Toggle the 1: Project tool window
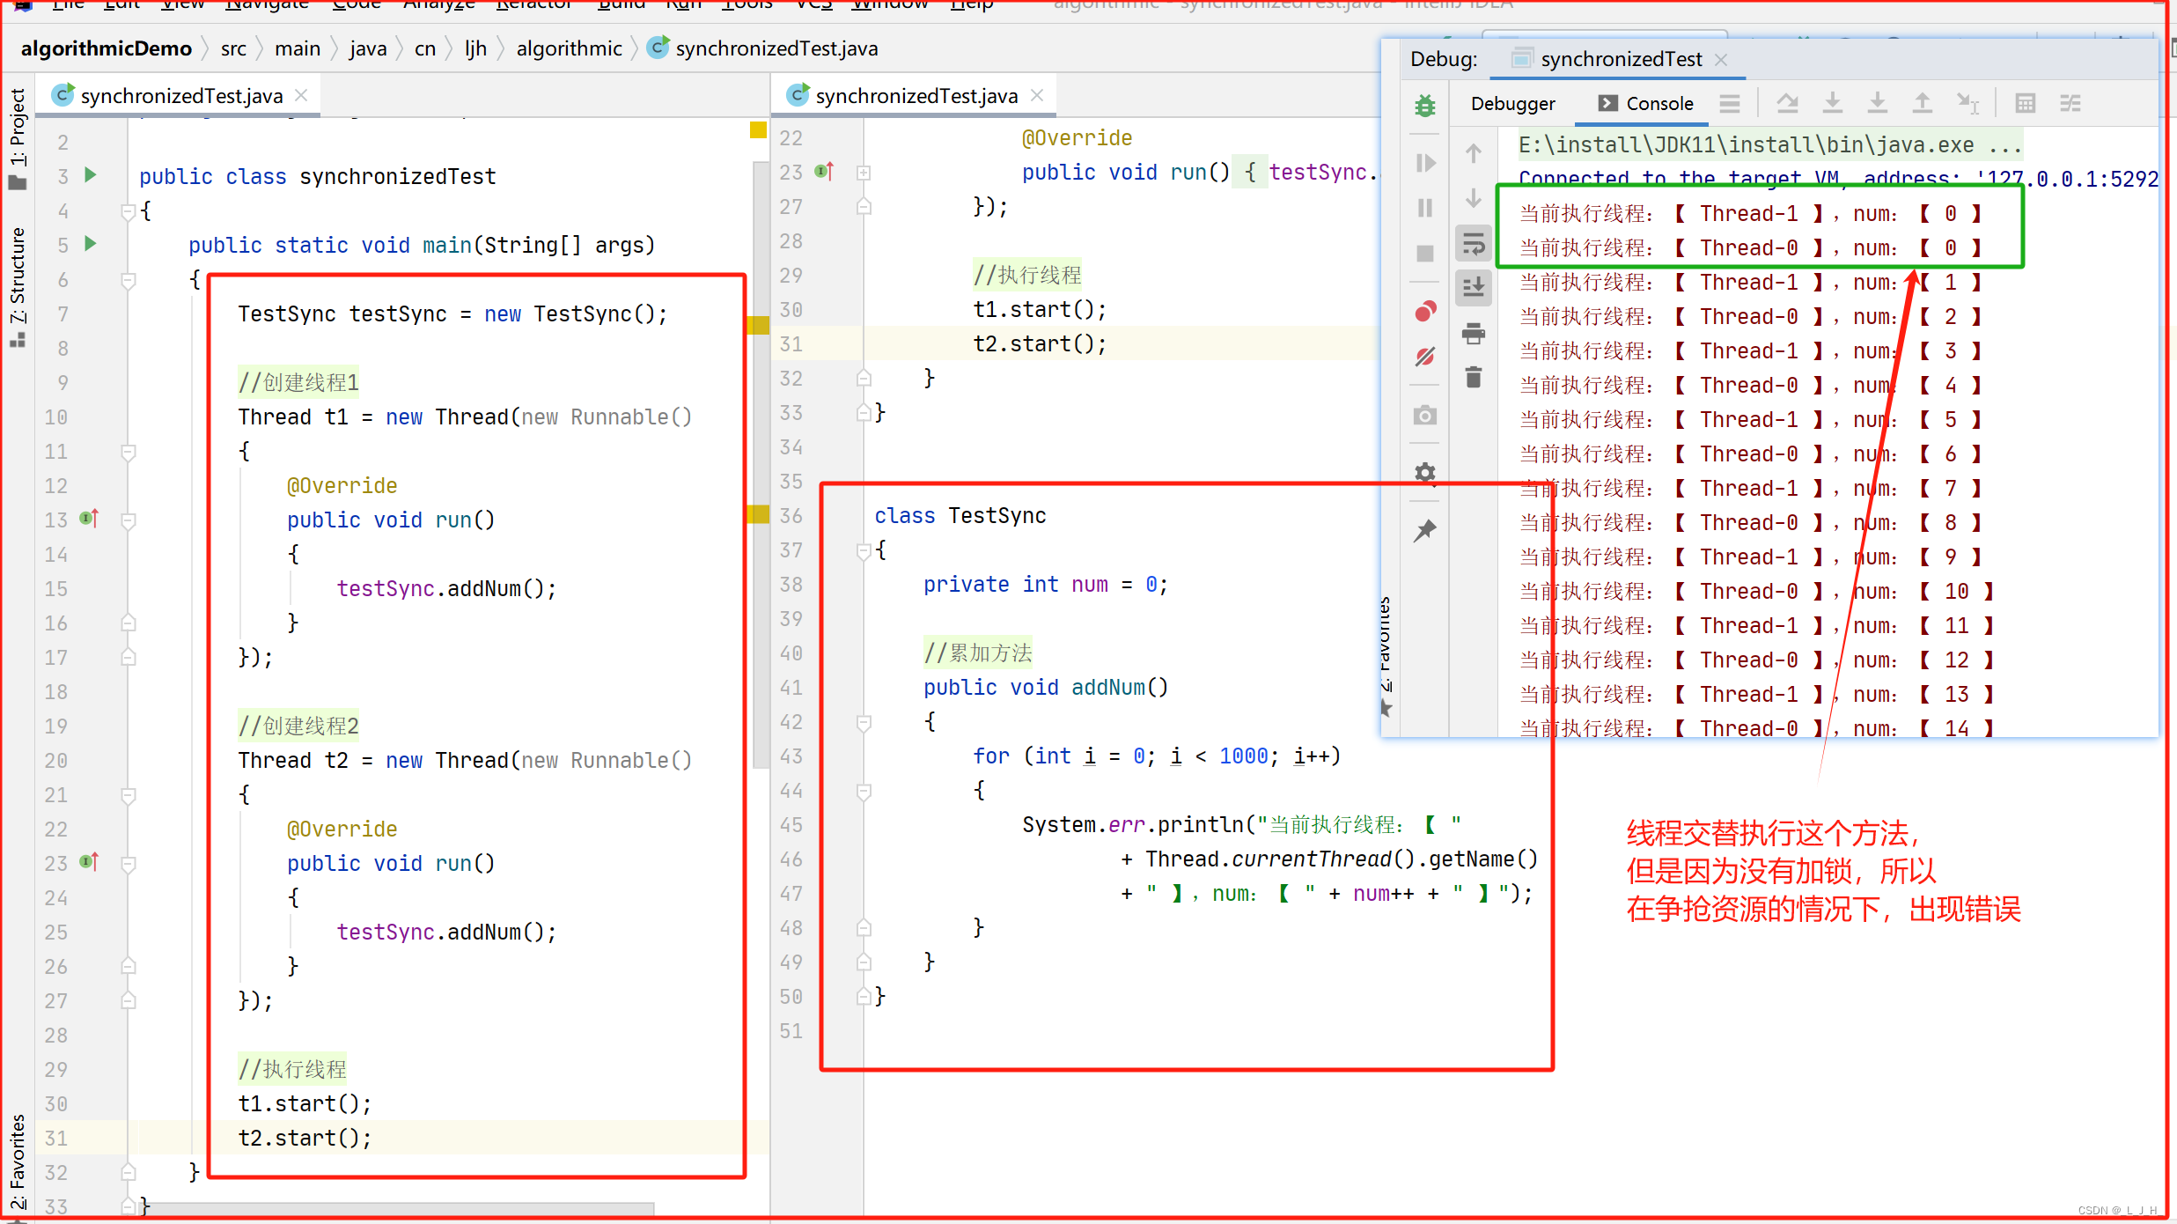The image size is (2177, 1224). [18, 139]
